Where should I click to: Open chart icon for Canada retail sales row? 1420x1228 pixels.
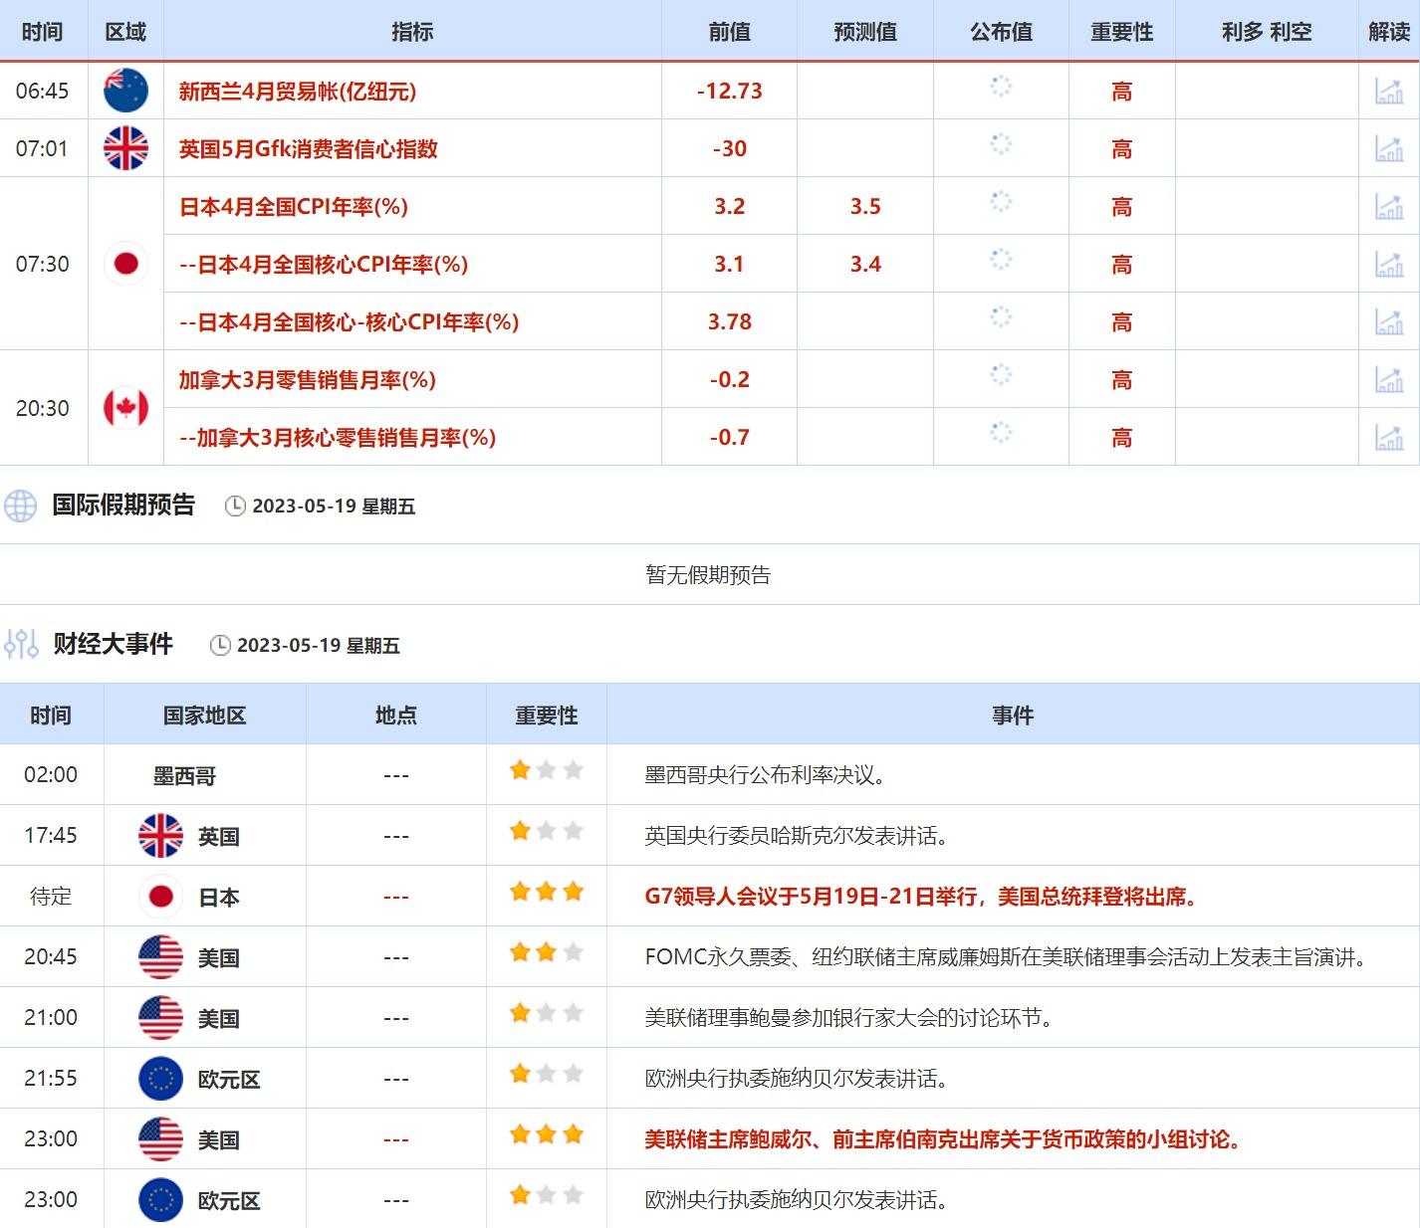[1388, 379]
